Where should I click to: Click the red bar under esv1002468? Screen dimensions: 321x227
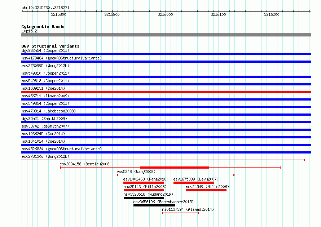144,183
